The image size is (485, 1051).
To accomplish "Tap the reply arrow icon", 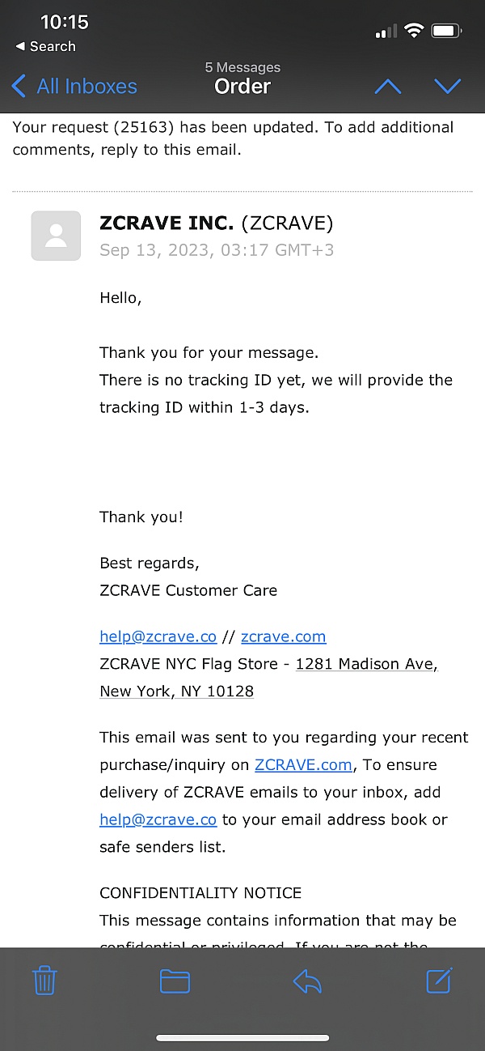I will [x=307, y=981].
